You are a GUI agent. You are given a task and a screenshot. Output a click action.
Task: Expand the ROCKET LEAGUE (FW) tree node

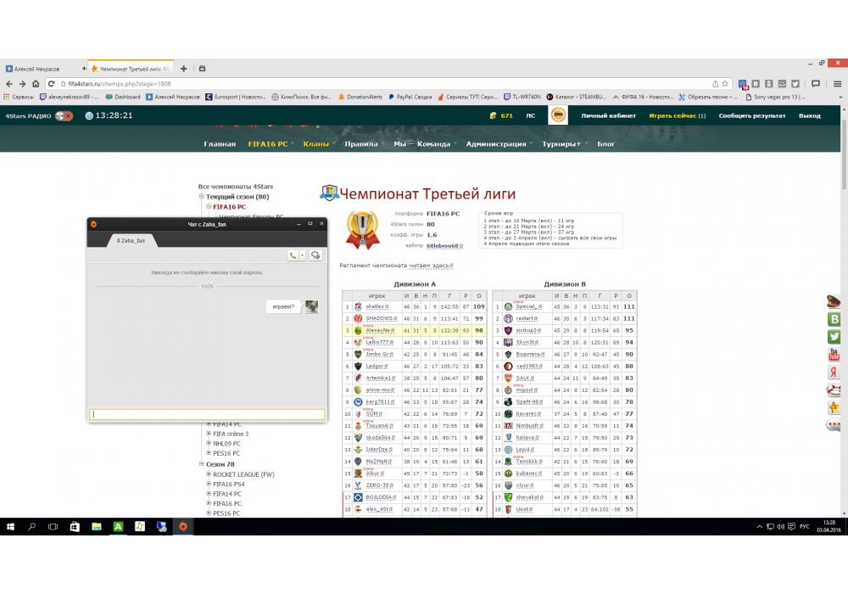point(209,474)
